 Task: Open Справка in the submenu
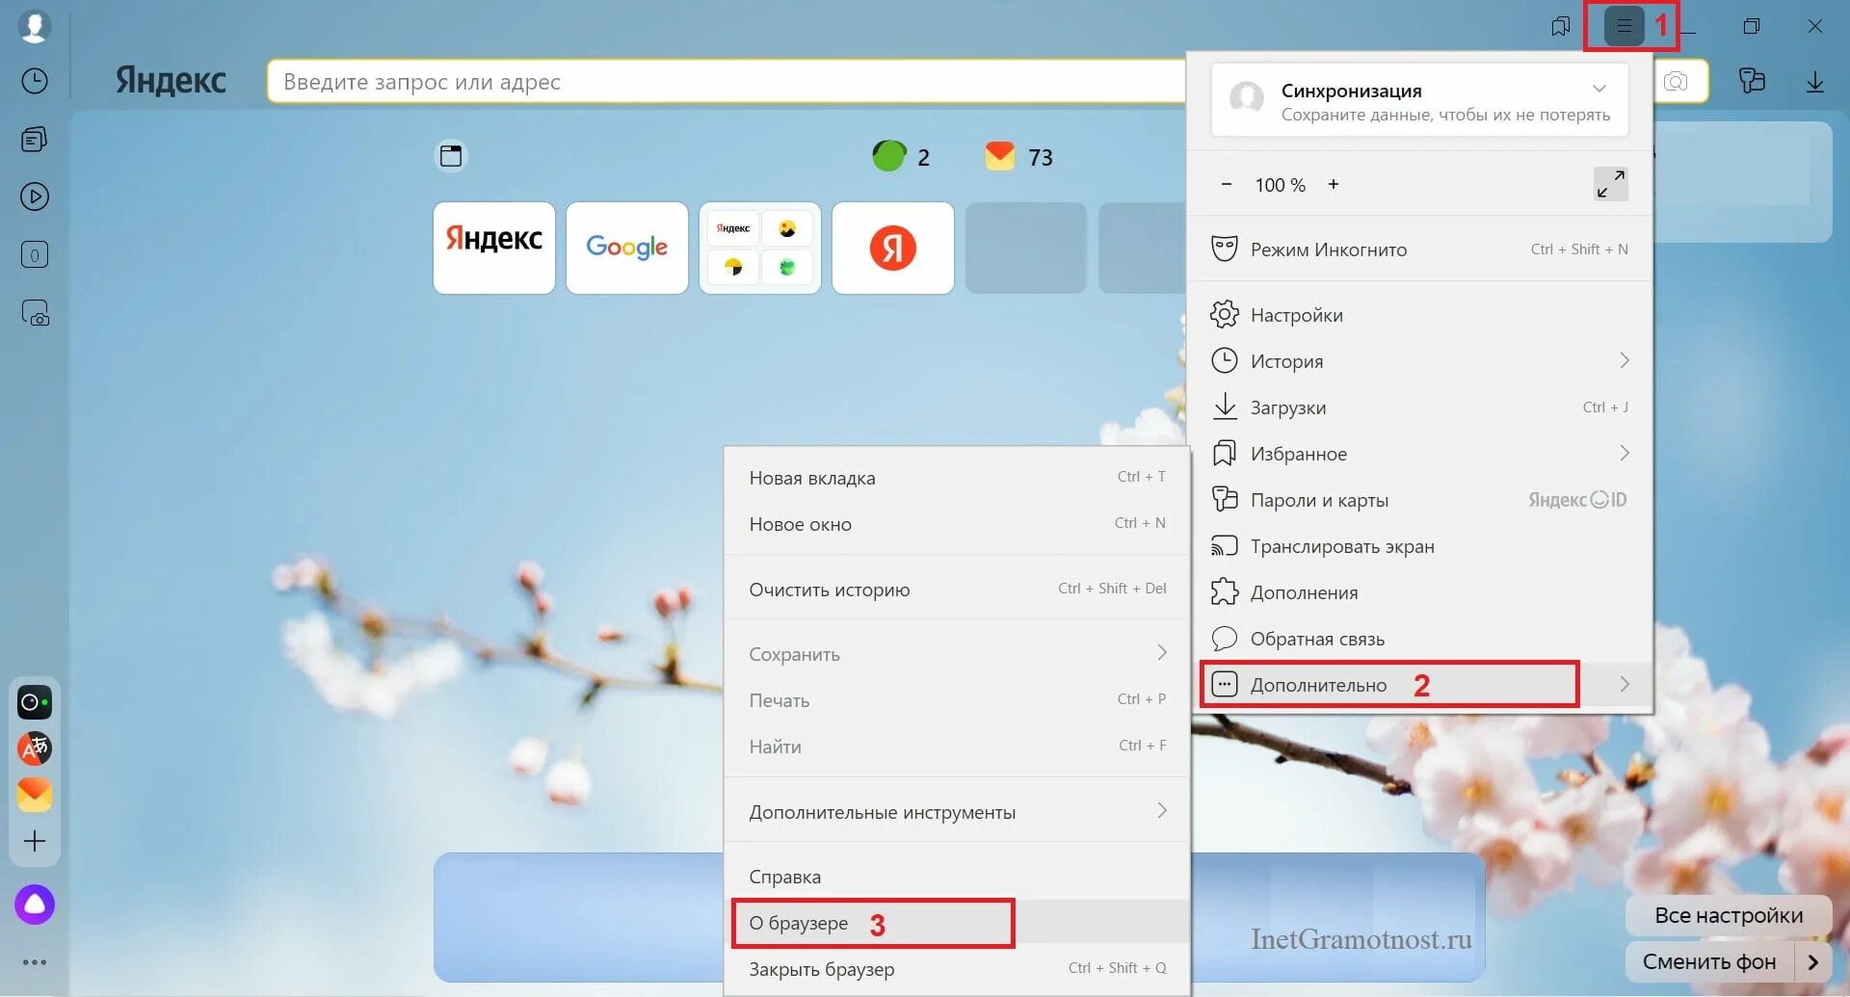957,877
